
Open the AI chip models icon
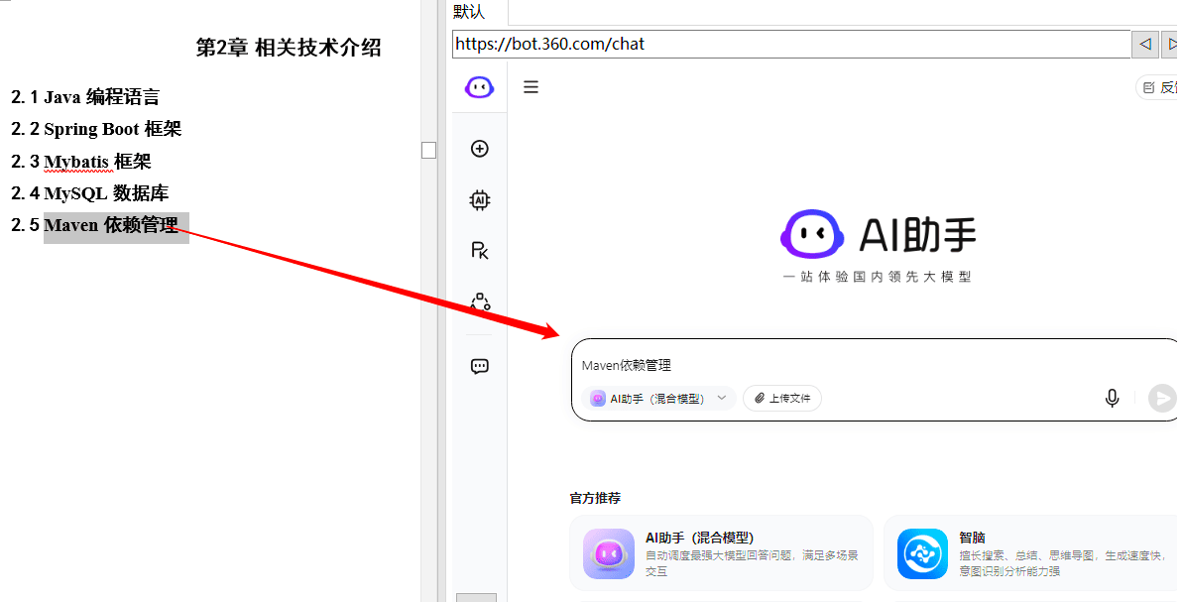tap(479, 200)
